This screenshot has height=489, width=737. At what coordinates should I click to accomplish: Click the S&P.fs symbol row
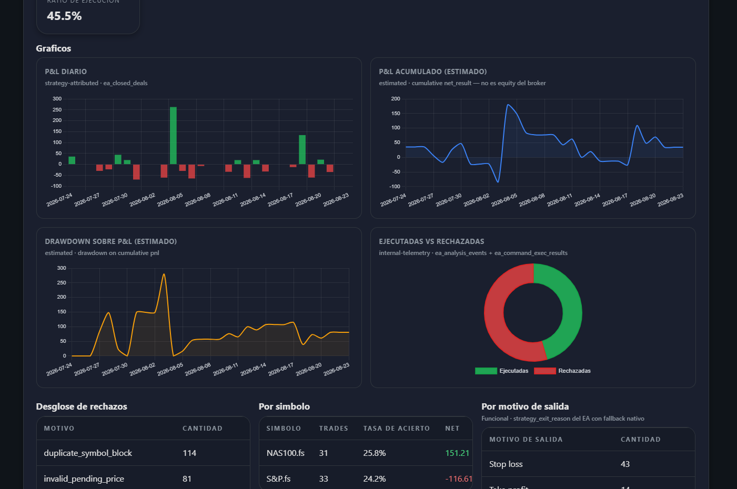click(366, 478)
